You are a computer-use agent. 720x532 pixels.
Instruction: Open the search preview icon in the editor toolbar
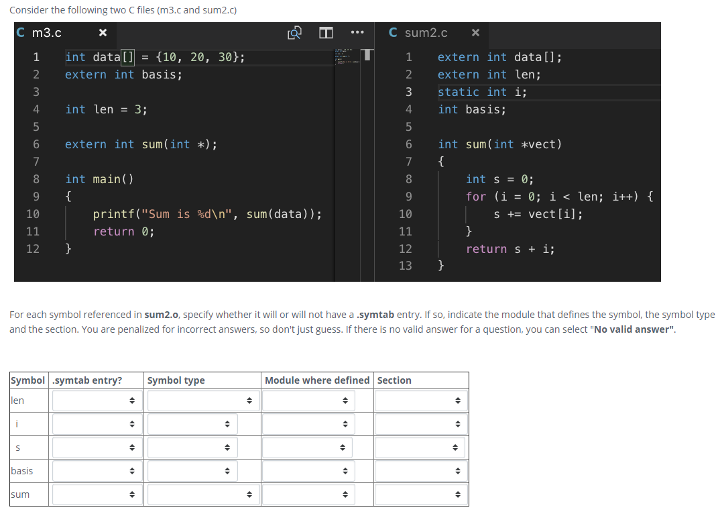point(294,32)
